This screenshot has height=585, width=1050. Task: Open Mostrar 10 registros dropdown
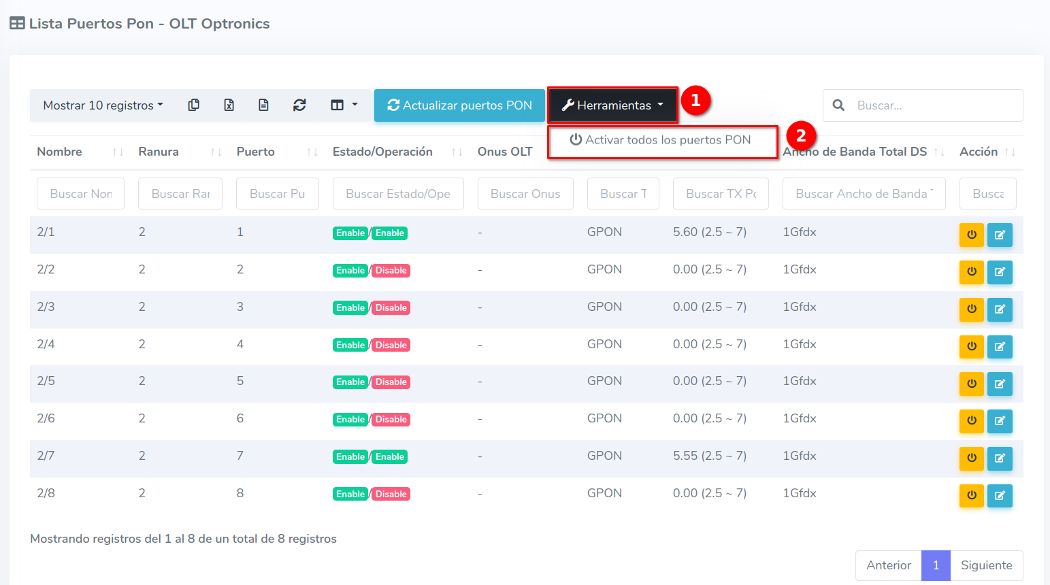tap(103, 105)
